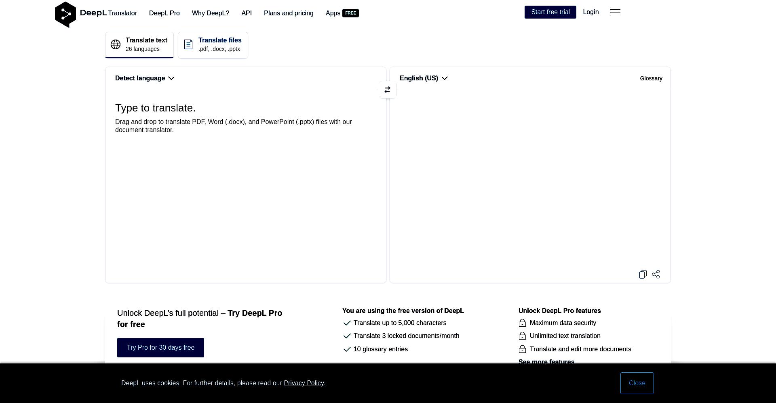Click the document icon in Translate files
This screenshot has width=776, height=403.
188,44
